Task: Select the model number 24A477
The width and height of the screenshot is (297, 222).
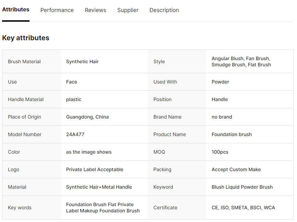Action: coord(75,134)
